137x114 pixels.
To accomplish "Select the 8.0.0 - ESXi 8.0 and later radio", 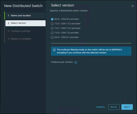I will click(x=52, y=19).
